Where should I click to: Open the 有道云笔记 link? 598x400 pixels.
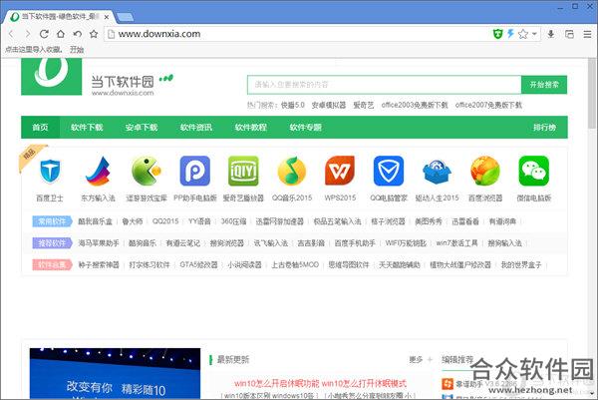coord(182,243)
